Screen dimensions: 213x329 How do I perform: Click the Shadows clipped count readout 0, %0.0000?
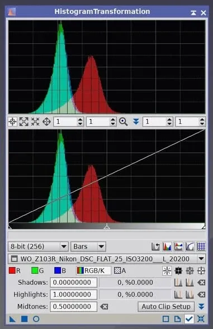point(135,282)
